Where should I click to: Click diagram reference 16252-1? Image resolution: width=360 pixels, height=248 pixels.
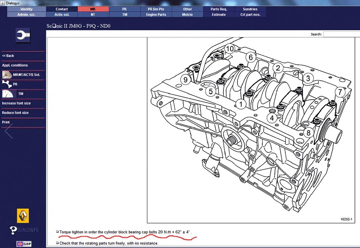[x=346, y=219]
